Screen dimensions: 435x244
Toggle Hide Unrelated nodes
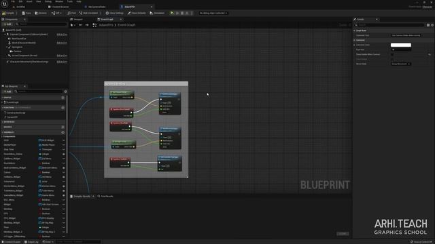pyautogui.click(x=89, y=13)
